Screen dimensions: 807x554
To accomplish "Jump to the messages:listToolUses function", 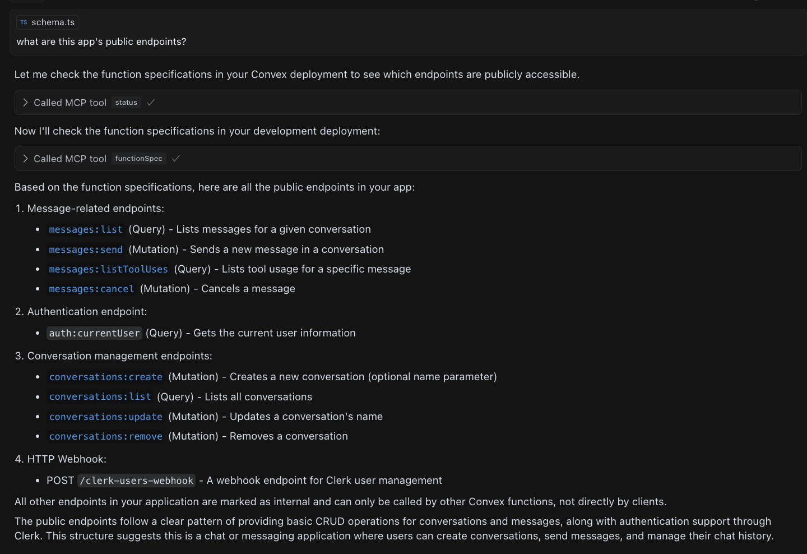I will click(x=108, y=270).
